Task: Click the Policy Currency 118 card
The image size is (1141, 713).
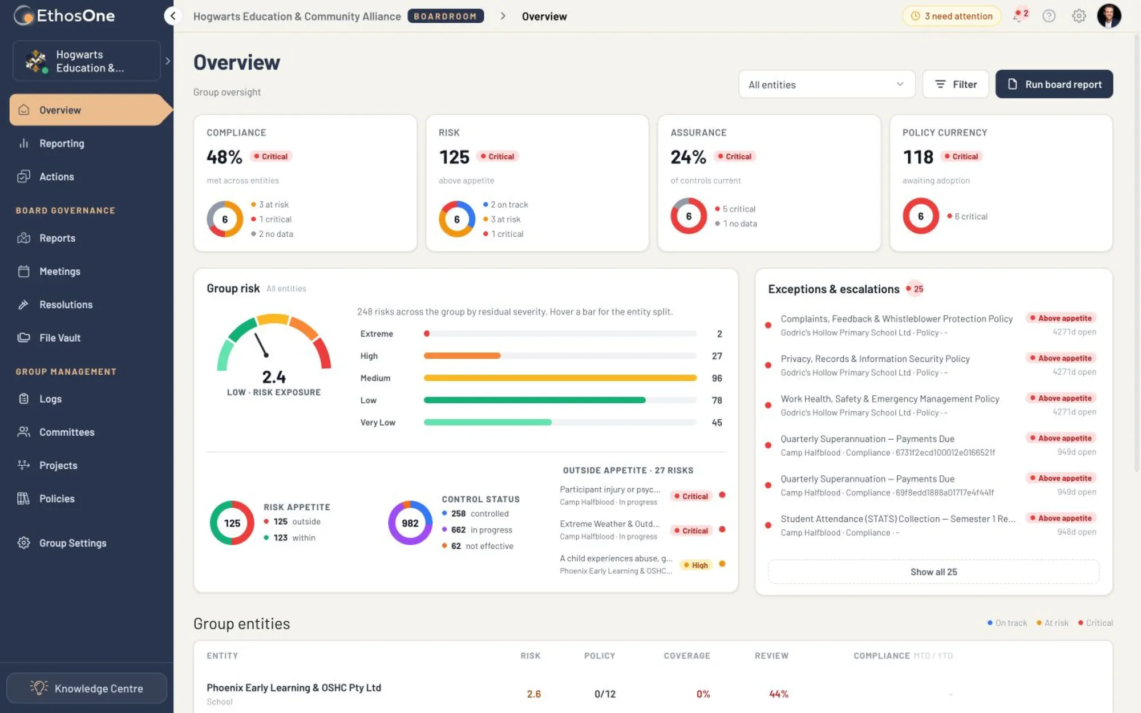Action: 1001,183
